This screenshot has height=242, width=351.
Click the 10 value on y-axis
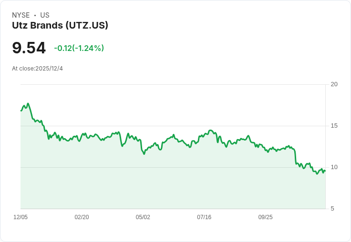point(334,167)
